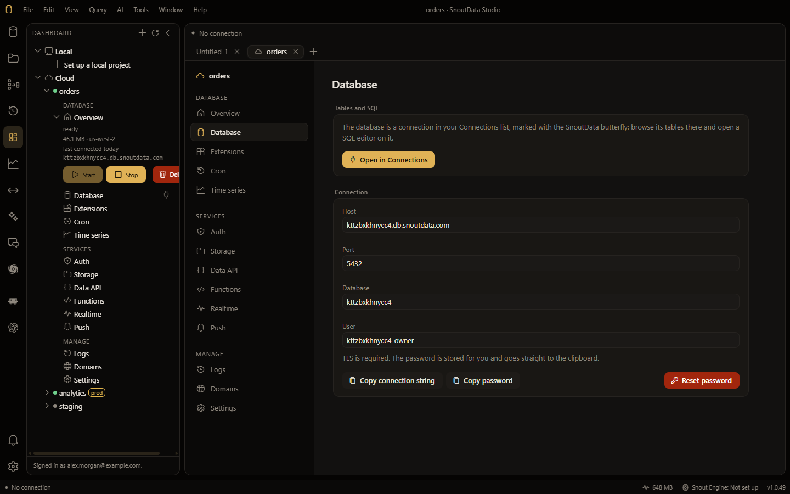This screenshot has height=494, width=790.
Task: Click the plug icon beside Database tree row
Action: tap(166, 195)
